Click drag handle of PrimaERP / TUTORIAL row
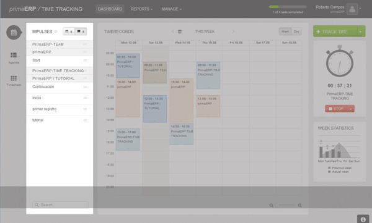 click(x=85, y=78)
